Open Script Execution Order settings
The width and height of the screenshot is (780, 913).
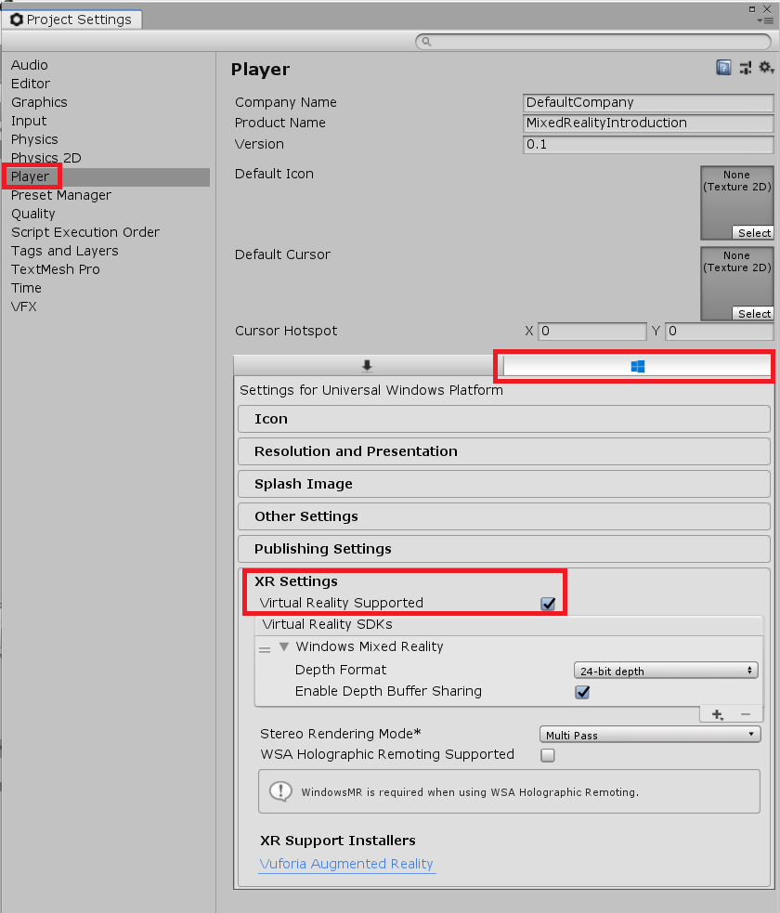coord(85,232)
